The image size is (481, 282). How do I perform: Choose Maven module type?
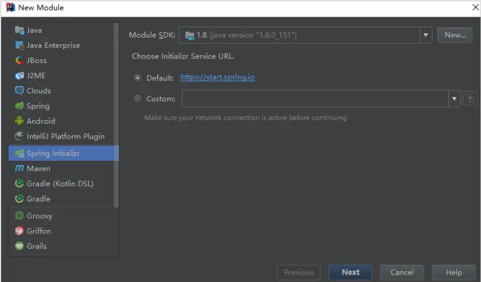coord(61,168)
